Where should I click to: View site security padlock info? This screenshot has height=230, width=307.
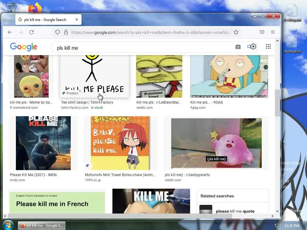pos(66,32)
